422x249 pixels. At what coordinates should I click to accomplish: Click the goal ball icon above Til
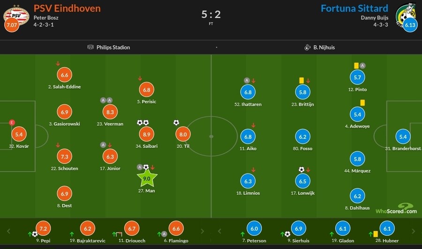[x=176, y=123]
